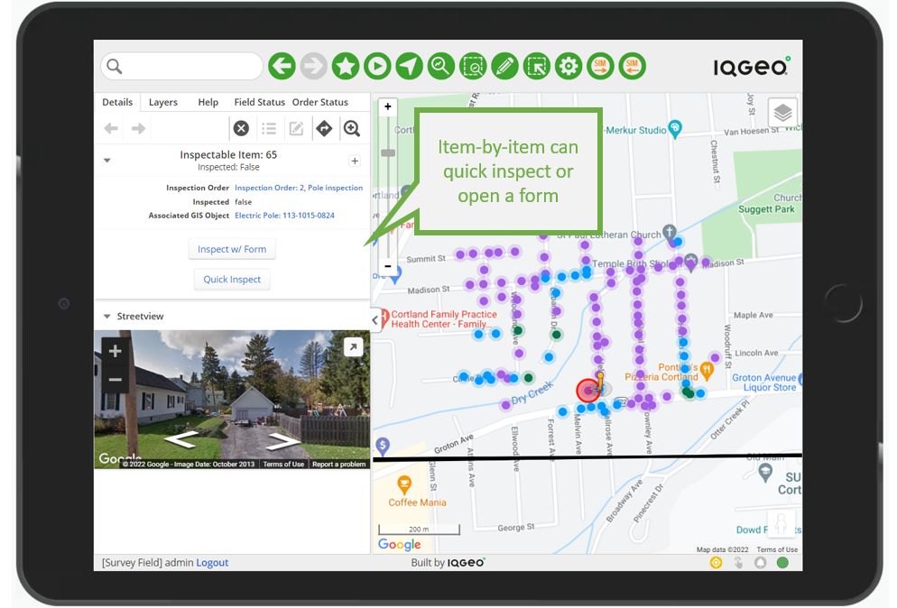Clear selection with the X circle icon

pos(242,129)
